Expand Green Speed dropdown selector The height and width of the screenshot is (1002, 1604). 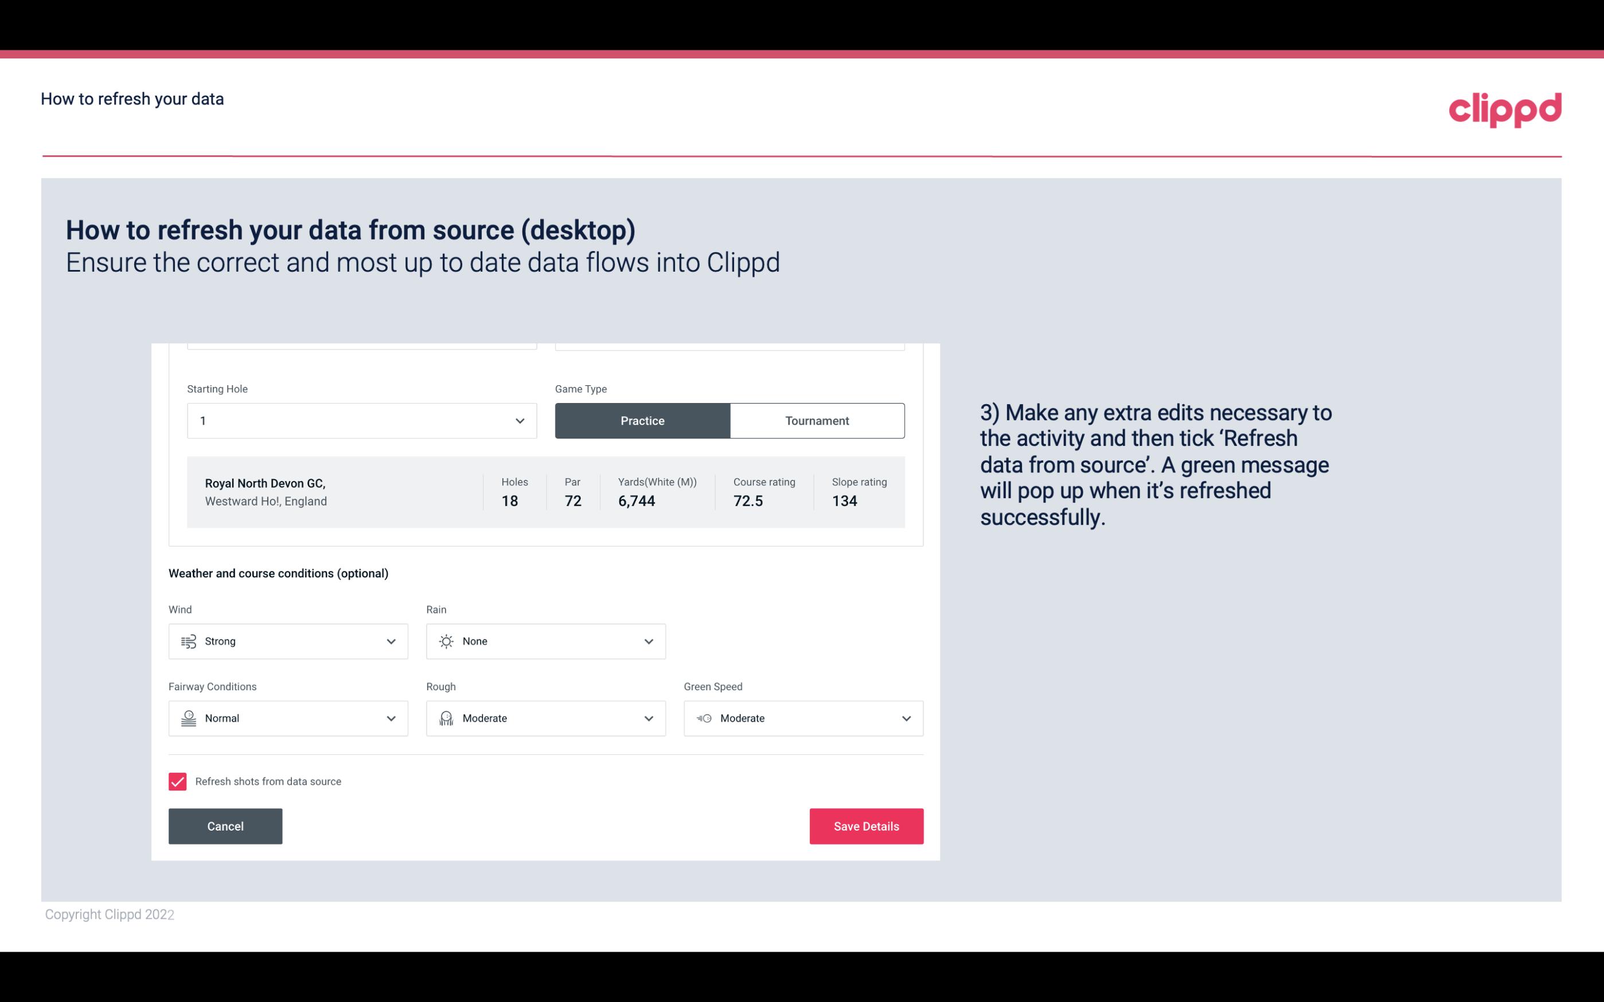coord(906,718)
